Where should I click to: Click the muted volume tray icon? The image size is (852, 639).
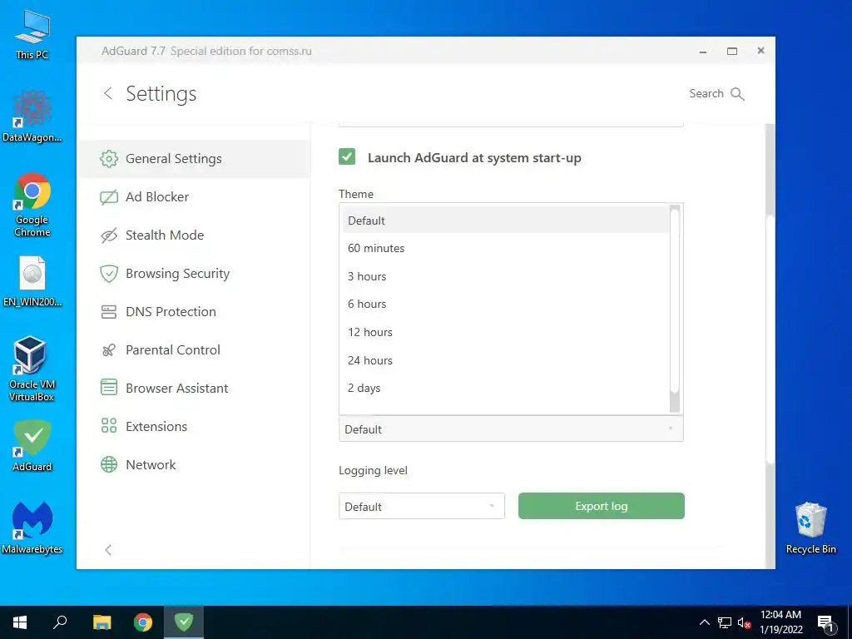[744, 622]
